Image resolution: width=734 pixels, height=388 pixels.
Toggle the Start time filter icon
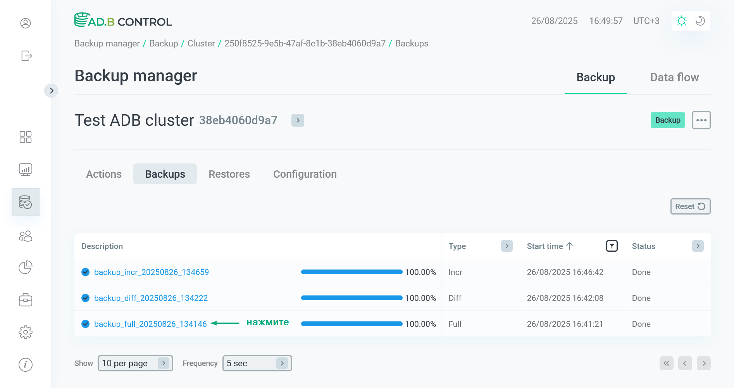(x=612, y=246)
